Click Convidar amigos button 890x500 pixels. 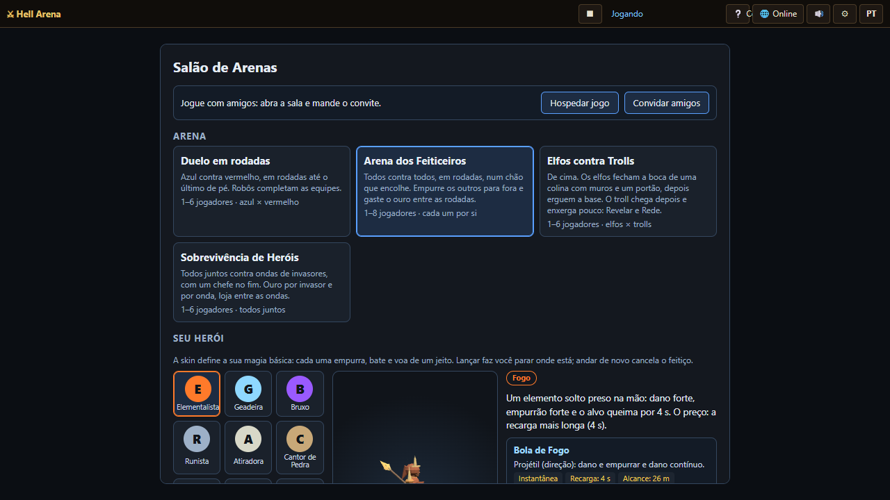667,103
